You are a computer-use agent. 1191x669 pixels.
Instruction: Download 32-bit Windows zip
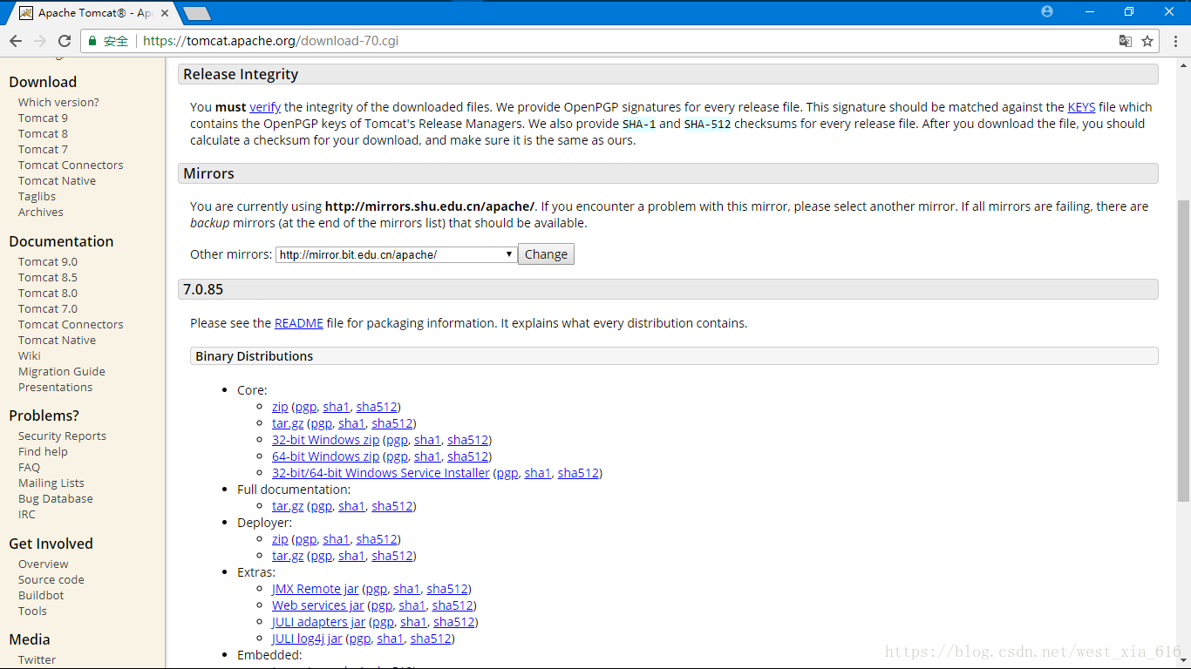[325, 440]
